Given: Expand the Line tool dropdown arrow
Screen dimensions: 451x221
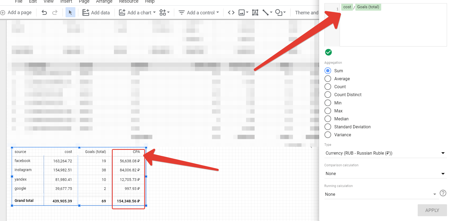Looking at the screenshot, I should click(x=271, y=12).
